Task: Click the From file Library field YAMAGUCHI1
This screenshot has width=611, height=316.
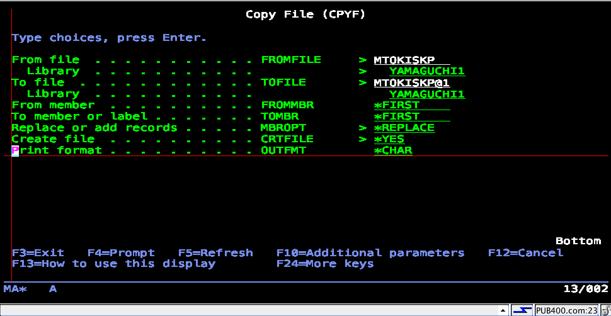Action: pos(427,71)
